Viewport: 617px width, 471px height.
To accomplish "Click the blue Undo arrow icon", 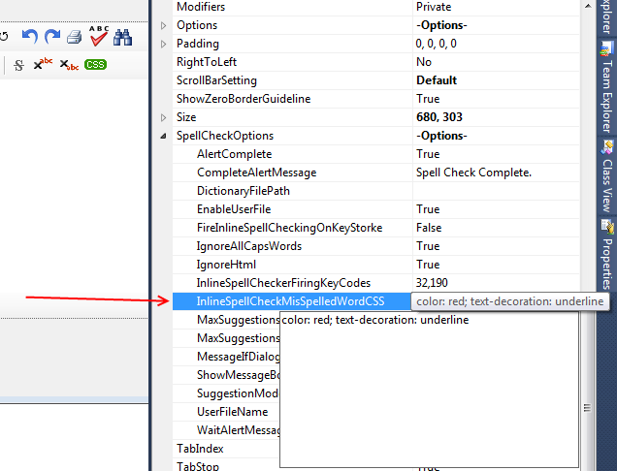I will 29,38.
